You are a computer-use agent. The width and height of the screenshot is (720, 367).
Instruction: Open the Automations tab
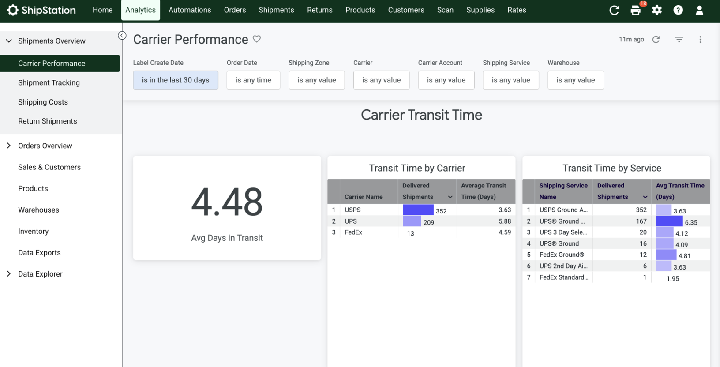[x=190, y=10]
